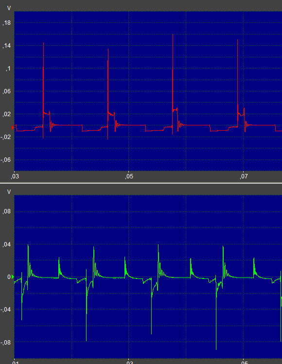Click the ,18 voltage axis label

click(7, 23)
